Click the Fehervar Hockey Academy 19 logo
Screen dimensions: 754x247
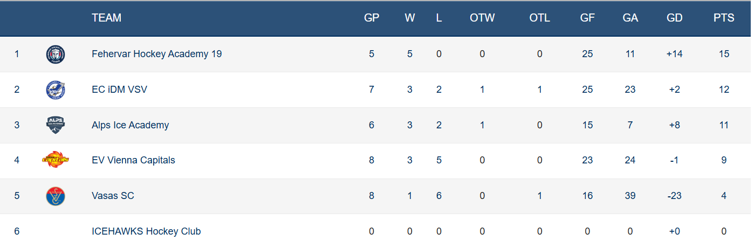pos(56,54)
